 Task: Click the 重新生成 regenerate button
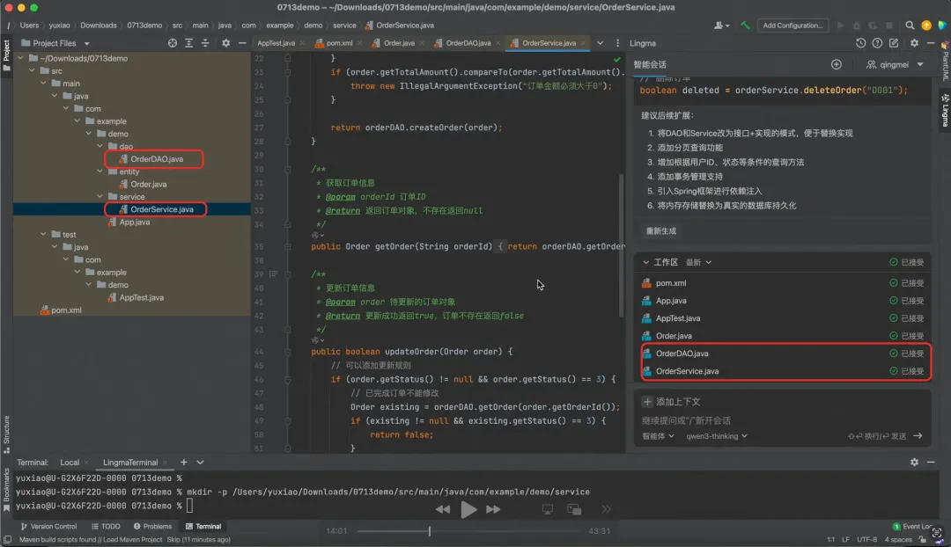pyautogui.click(x=661, y=230)
